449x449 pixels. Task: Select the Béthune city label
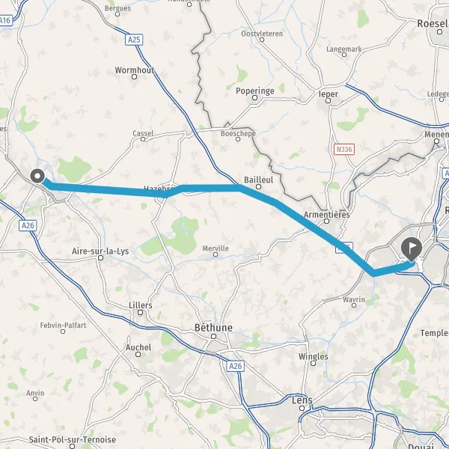click(213, 327)
